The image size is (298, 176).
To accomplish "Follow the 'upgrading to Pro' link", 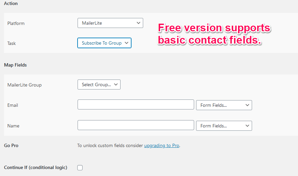I will click(x=161, y=145).
